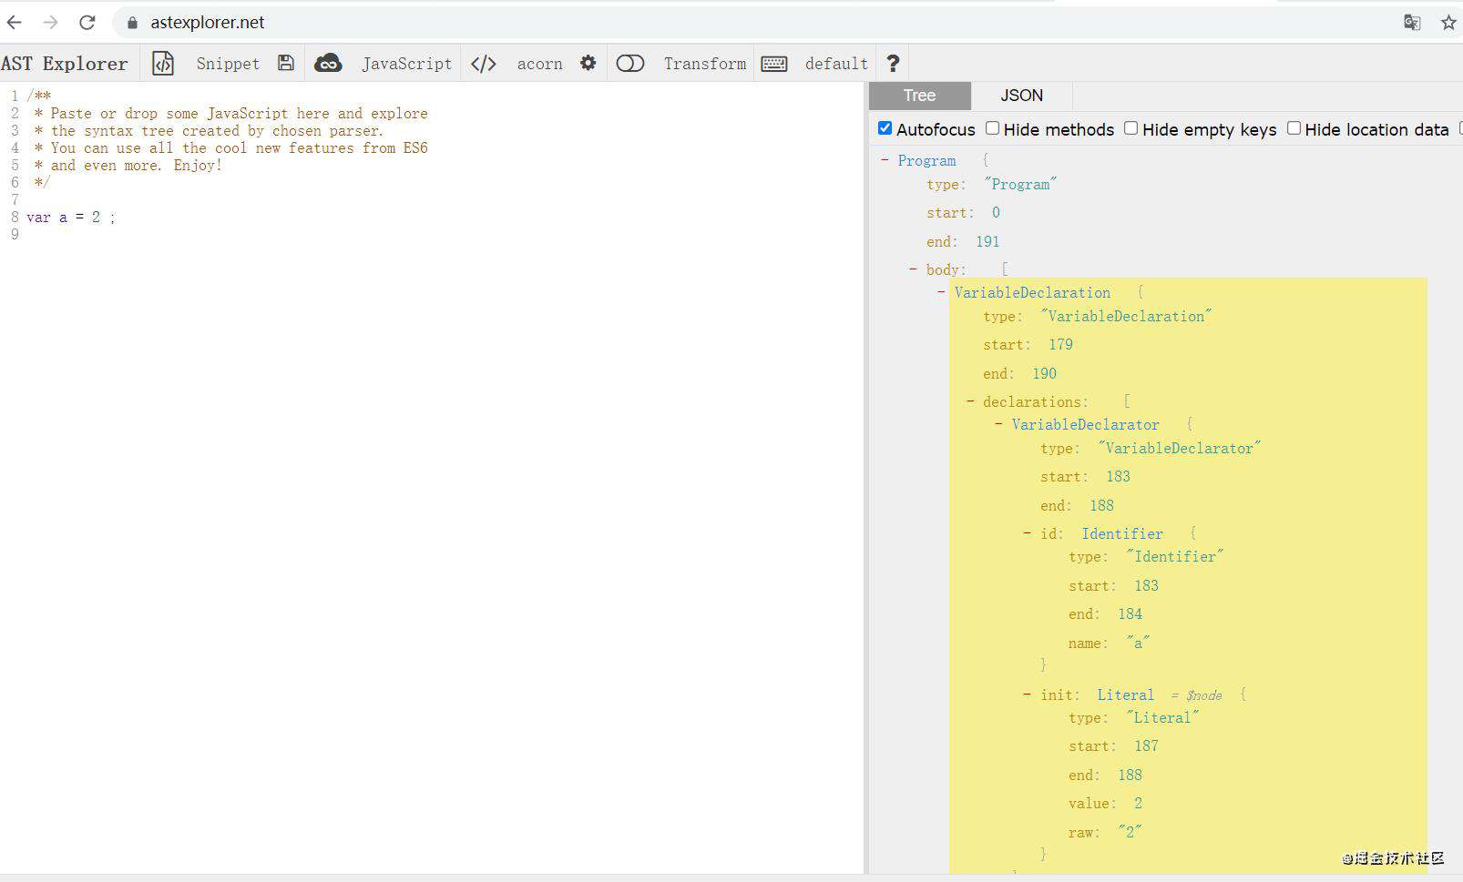Click the raw "2" value
Image resolution: width=1463 pixels, height=882 pixels.
[1130, 832]
